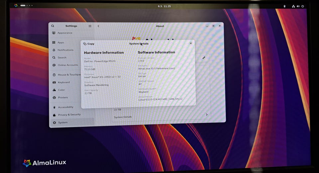Viewport: 319px width, 173px height.
Task: Click the Mouse & Touchpad icon
Action: 54,75
